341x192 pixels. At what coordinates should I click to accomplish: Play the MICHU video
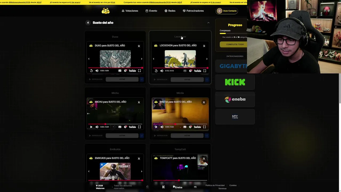pos(91,127)
